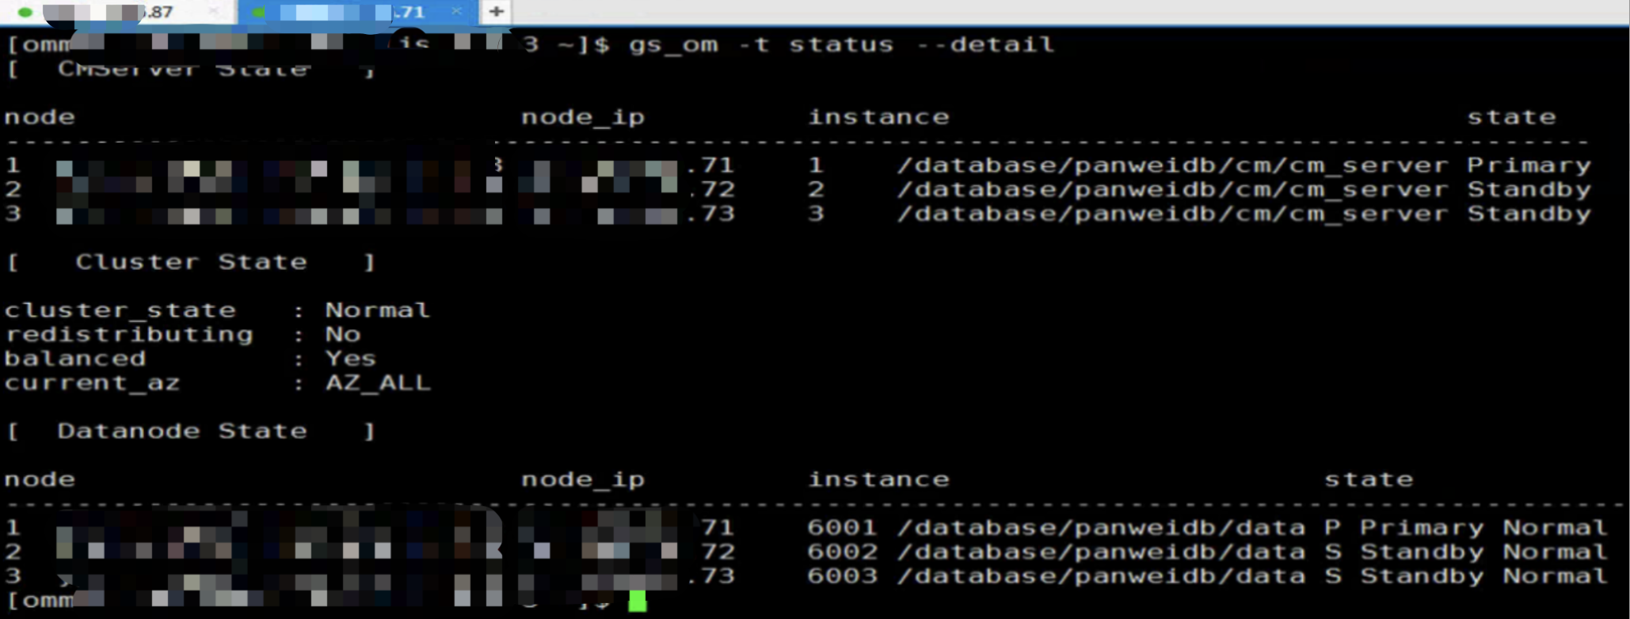1630x619 pixels.
Task: Click the "S" role letter for datanode 6002
Action: point(1332,552)
